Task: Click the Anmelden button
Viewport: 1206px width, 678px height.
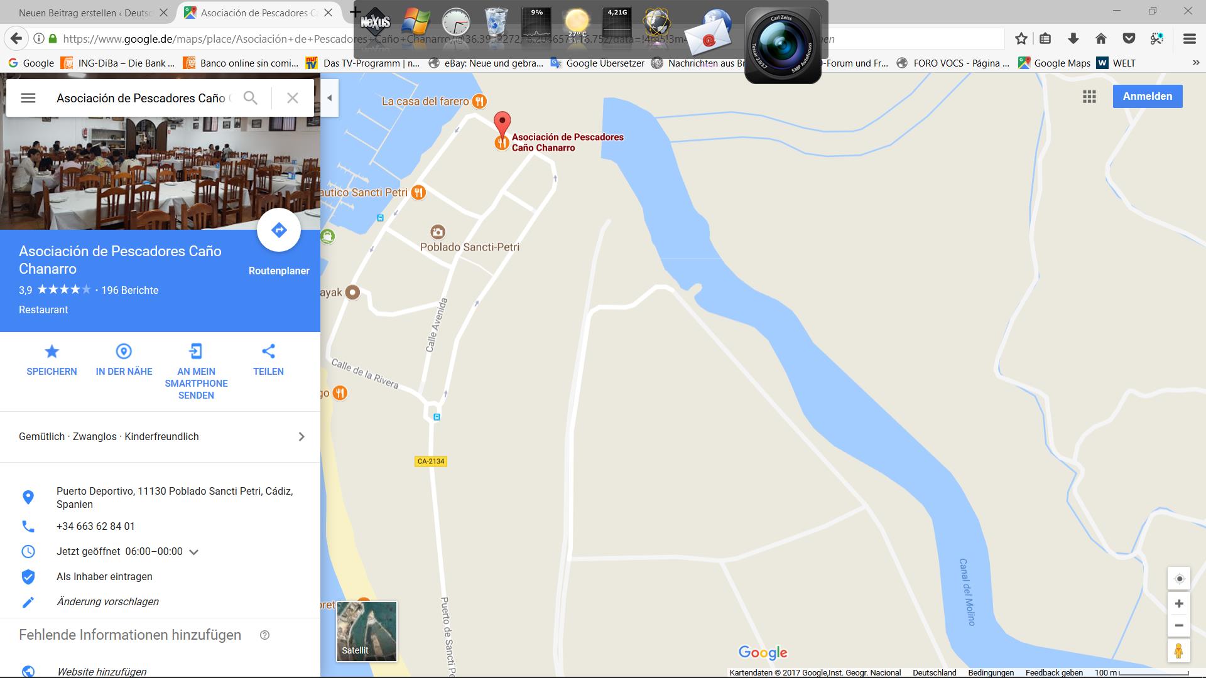Action: (x=1147, y=97)
